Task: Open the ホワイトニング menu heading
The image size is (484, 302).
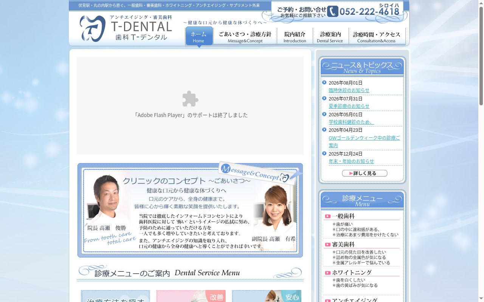Action: pyautogui.click(x=352, y=273)
